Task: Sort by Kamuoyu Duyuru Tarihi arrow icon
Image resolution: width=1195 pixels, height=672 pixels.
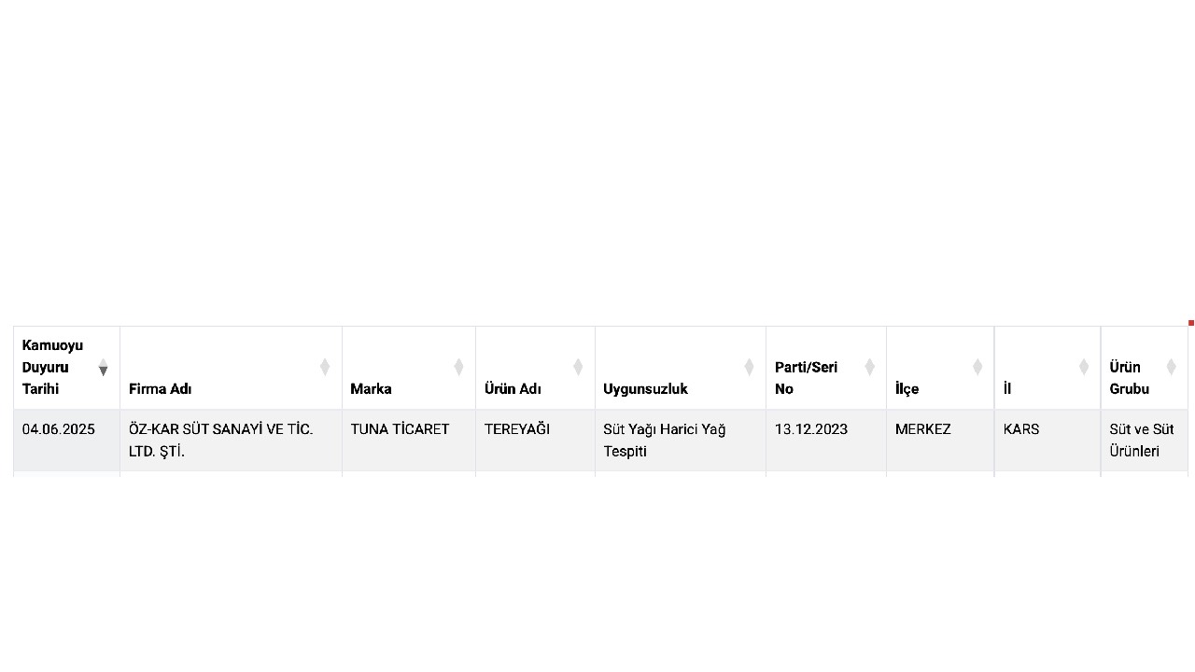Action: 103,367
